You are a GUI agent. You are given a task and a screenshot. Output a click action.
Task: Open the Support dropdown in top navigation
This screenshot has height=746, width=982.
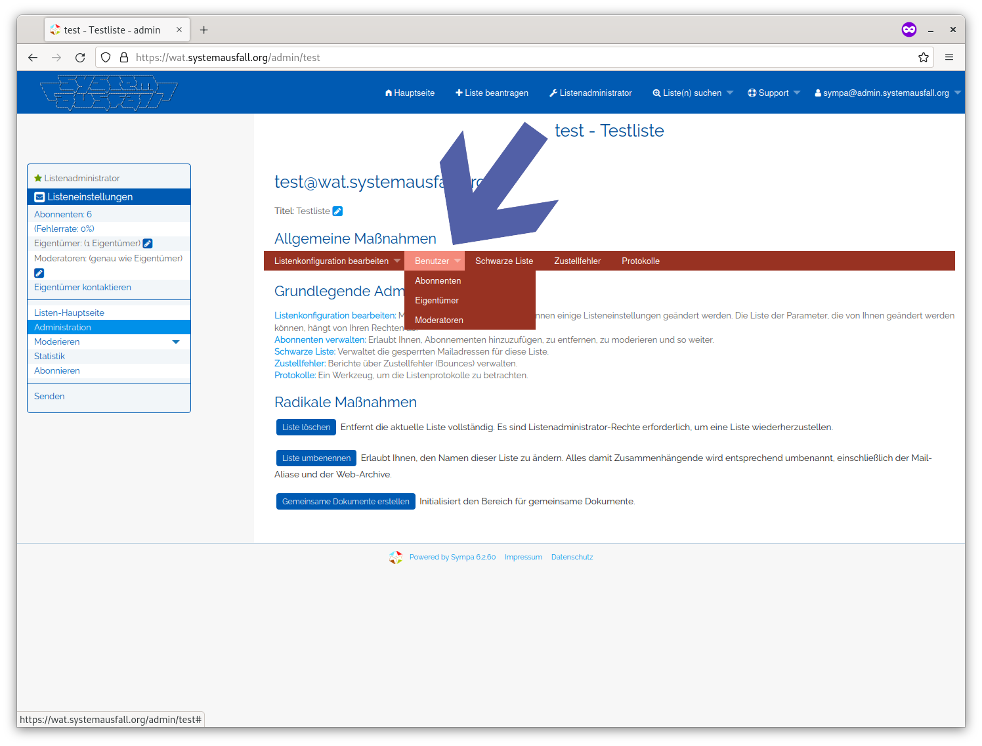pyautogui.click(x=774, y=93)
